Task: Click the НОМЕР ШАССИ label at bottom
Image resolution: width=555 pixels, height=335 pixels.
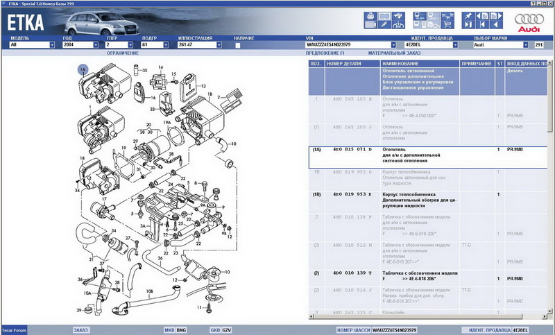Action: click(x=352, y=330)
